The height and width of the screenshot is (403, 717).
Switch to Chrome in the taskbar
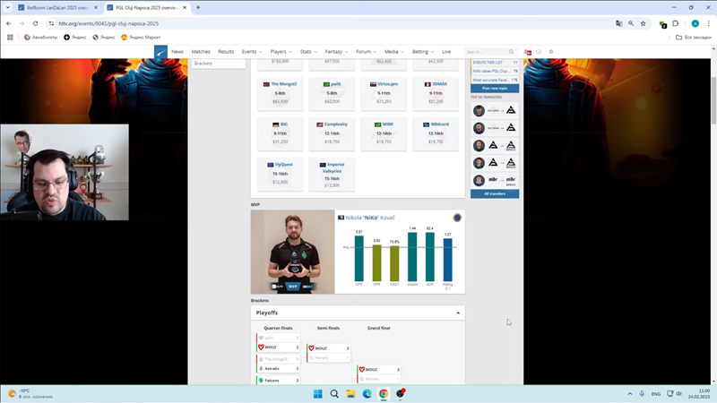point(384,393)
